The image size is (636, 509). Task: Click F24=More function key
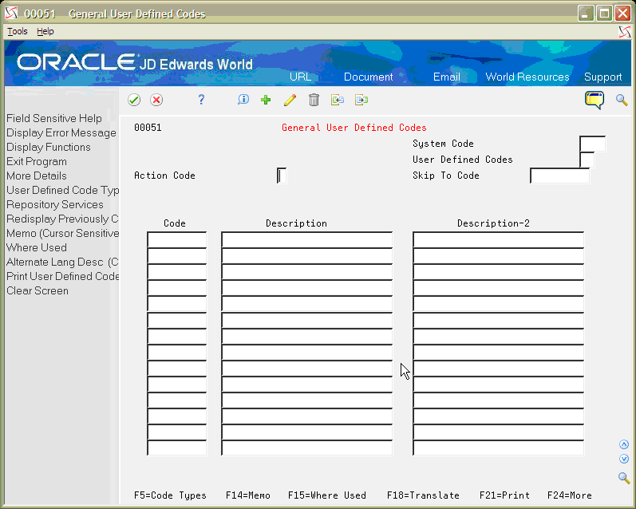click(570, 495)
